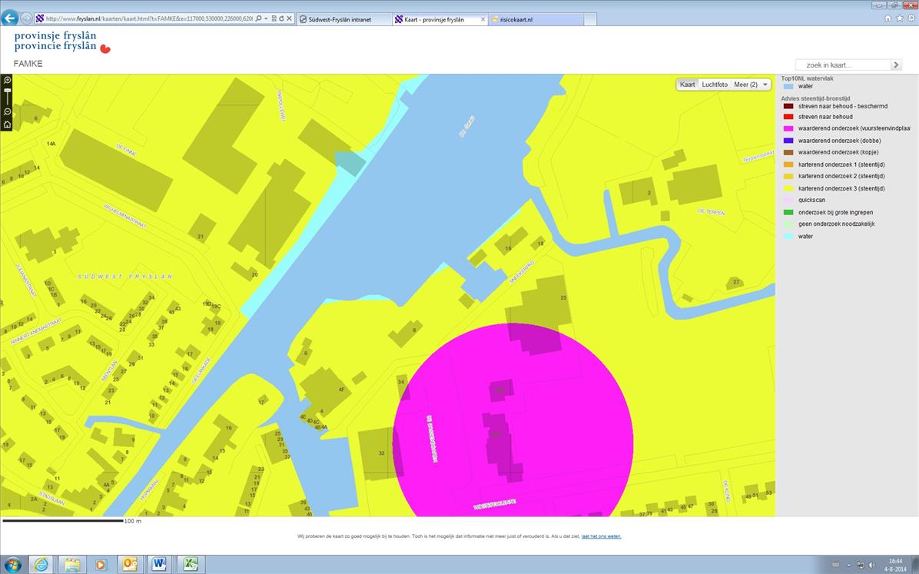Screen dimensions: 919x574
Task: Click legend text 'karterend onderzoek 3 (steentijd)'
Action: click(841, 188)
